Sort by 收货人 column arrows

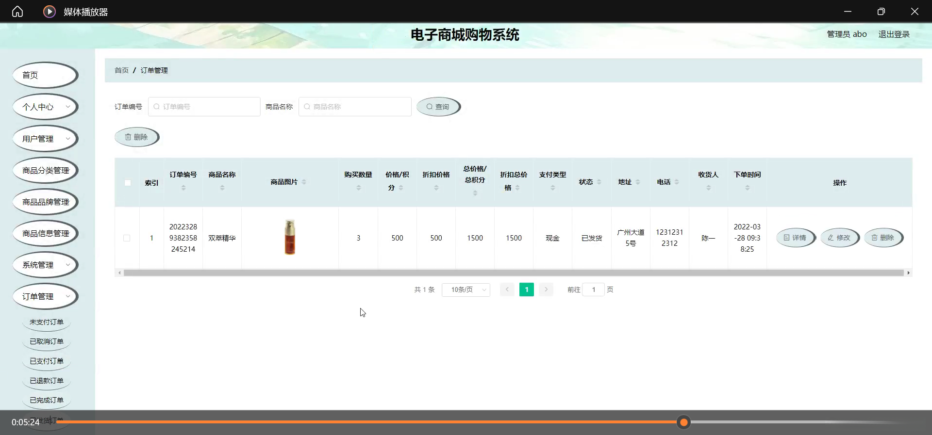709,188
